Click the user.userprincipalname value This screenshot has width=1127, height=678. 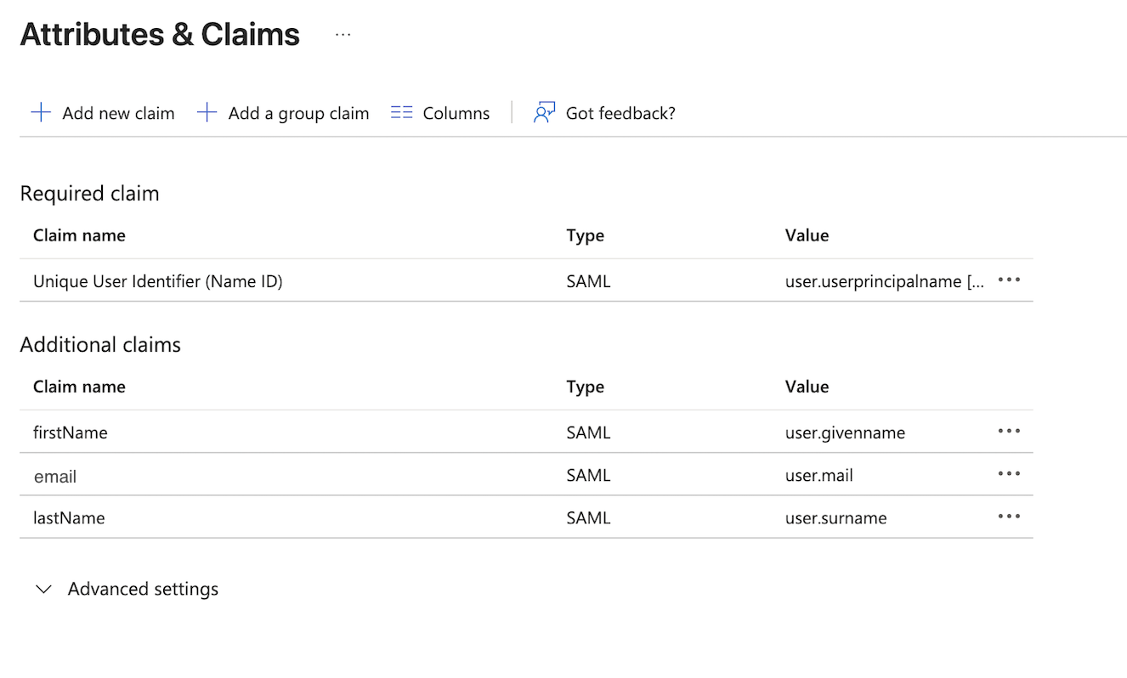tap(885, 281)
